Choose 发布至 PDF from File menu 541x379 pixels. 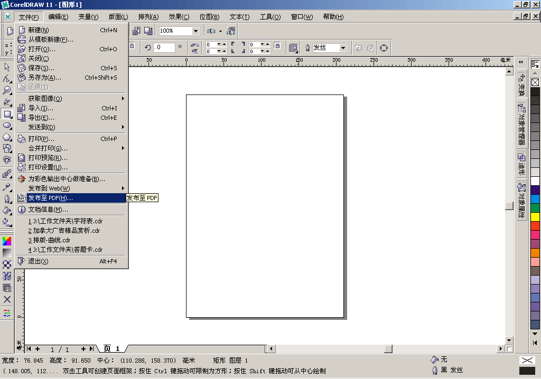tap(71, 198)
